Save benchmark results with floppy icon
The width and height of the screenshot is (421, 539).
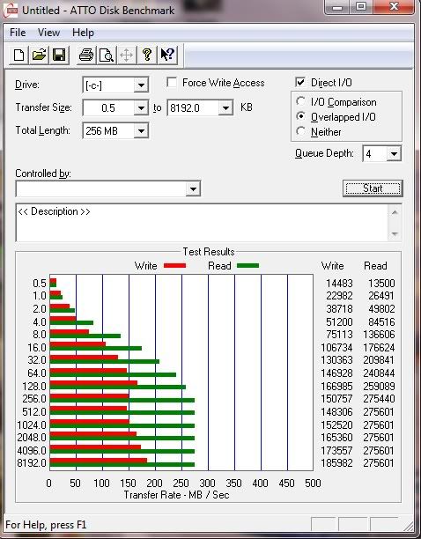click(59, 55)
